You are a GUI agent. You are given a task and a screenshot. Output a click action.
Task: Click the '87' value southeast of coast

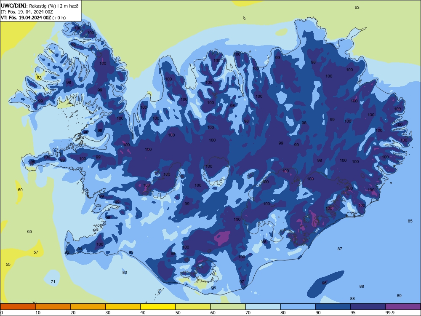pos(340,249)
